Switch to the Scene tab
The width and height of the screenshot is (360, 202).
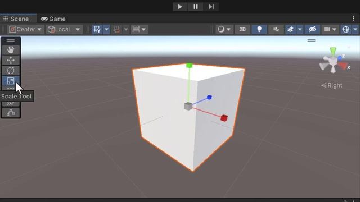[x=18, y=19]
